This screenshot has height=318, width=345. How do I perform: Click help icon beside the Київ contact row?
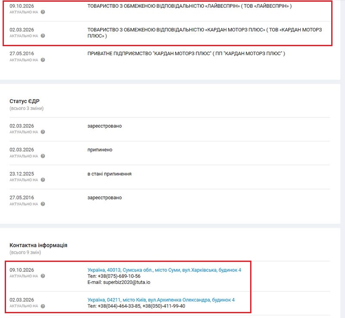coord(43,306)
